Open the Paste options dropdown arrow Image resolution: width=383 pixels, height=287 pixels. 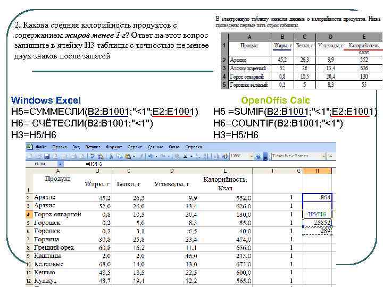tap(134, 156)
